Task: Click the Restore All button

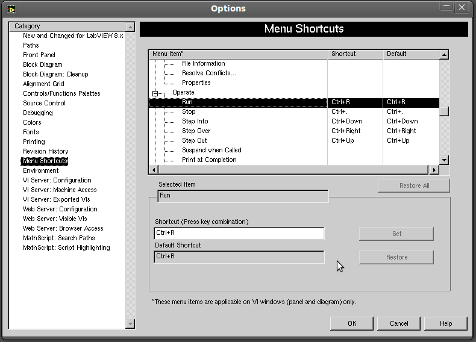Action: [x=414, y=185]
